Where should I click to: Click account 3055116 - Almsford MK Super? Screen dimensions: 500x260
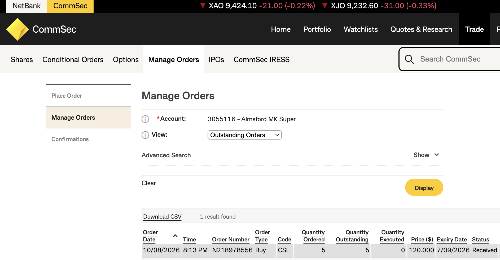coord(252,119)
